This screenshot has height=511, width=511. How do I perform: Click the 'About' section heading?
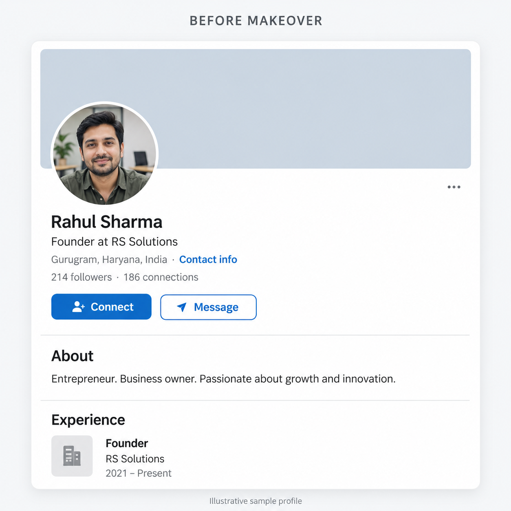click(73, 356)
